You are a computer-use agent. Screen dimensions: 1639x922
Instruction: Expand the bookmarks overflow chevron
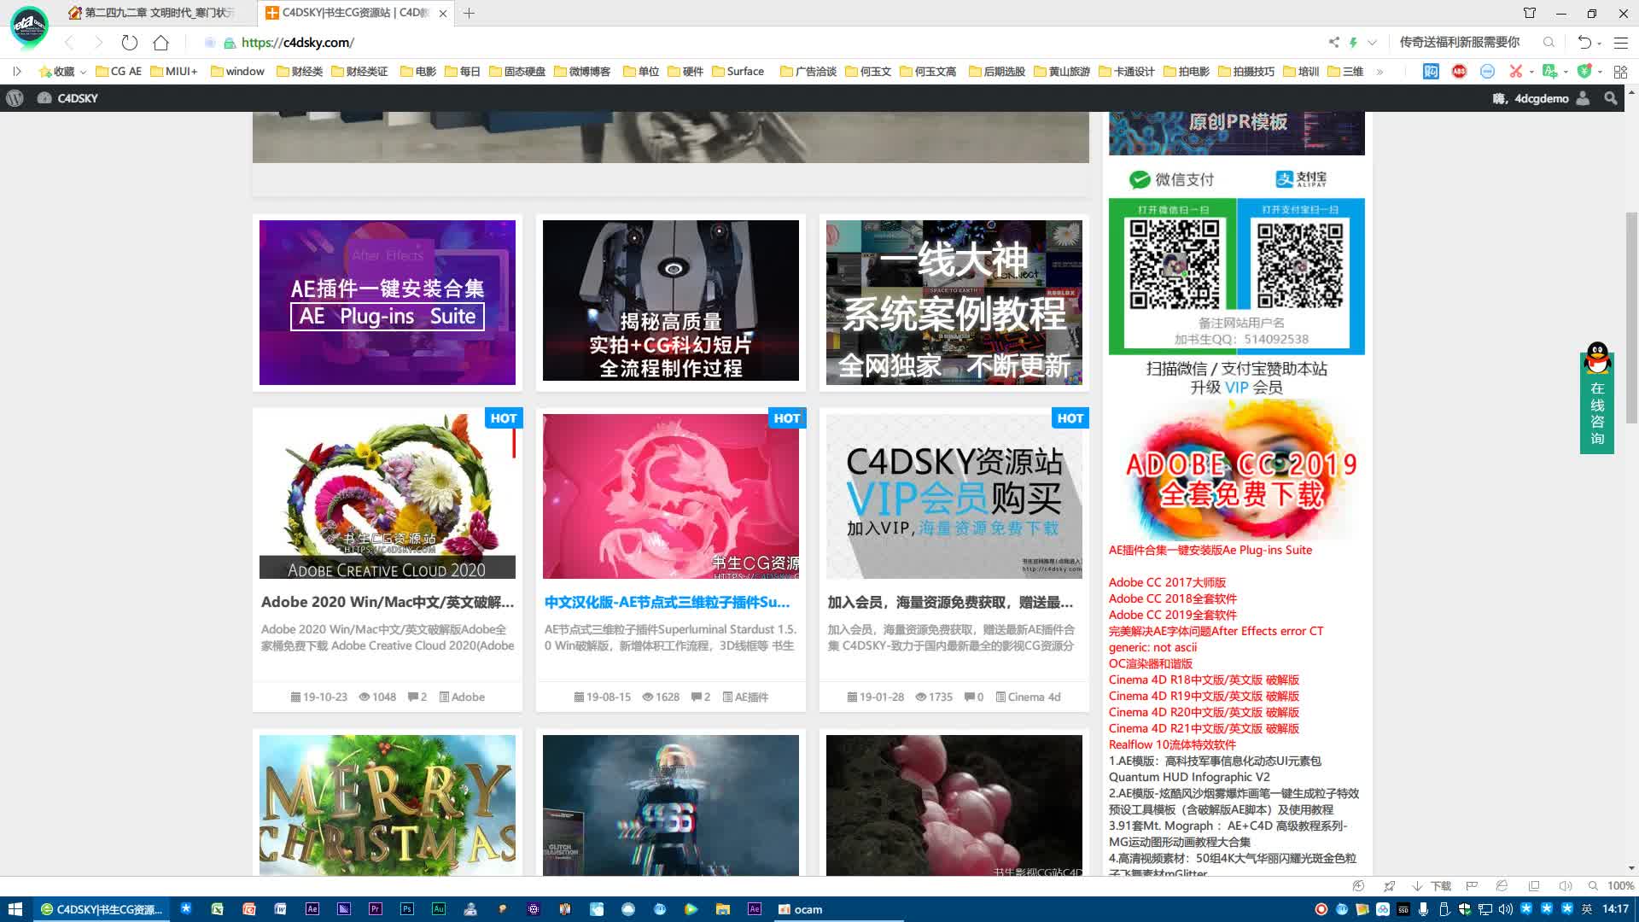1379,72
